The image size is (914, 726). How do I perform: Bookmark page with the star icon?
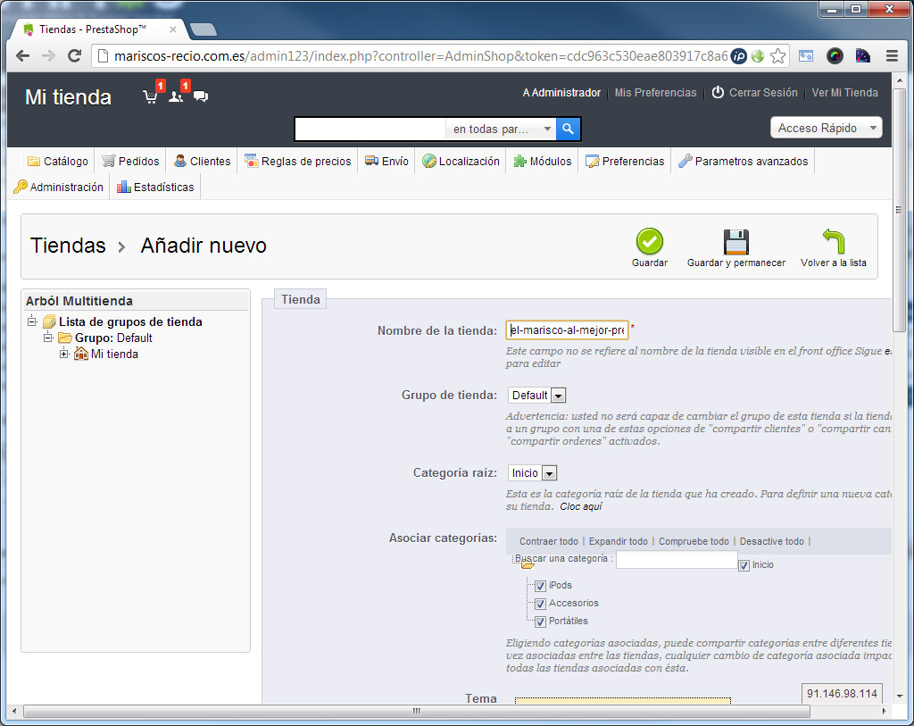coord(778,56)
